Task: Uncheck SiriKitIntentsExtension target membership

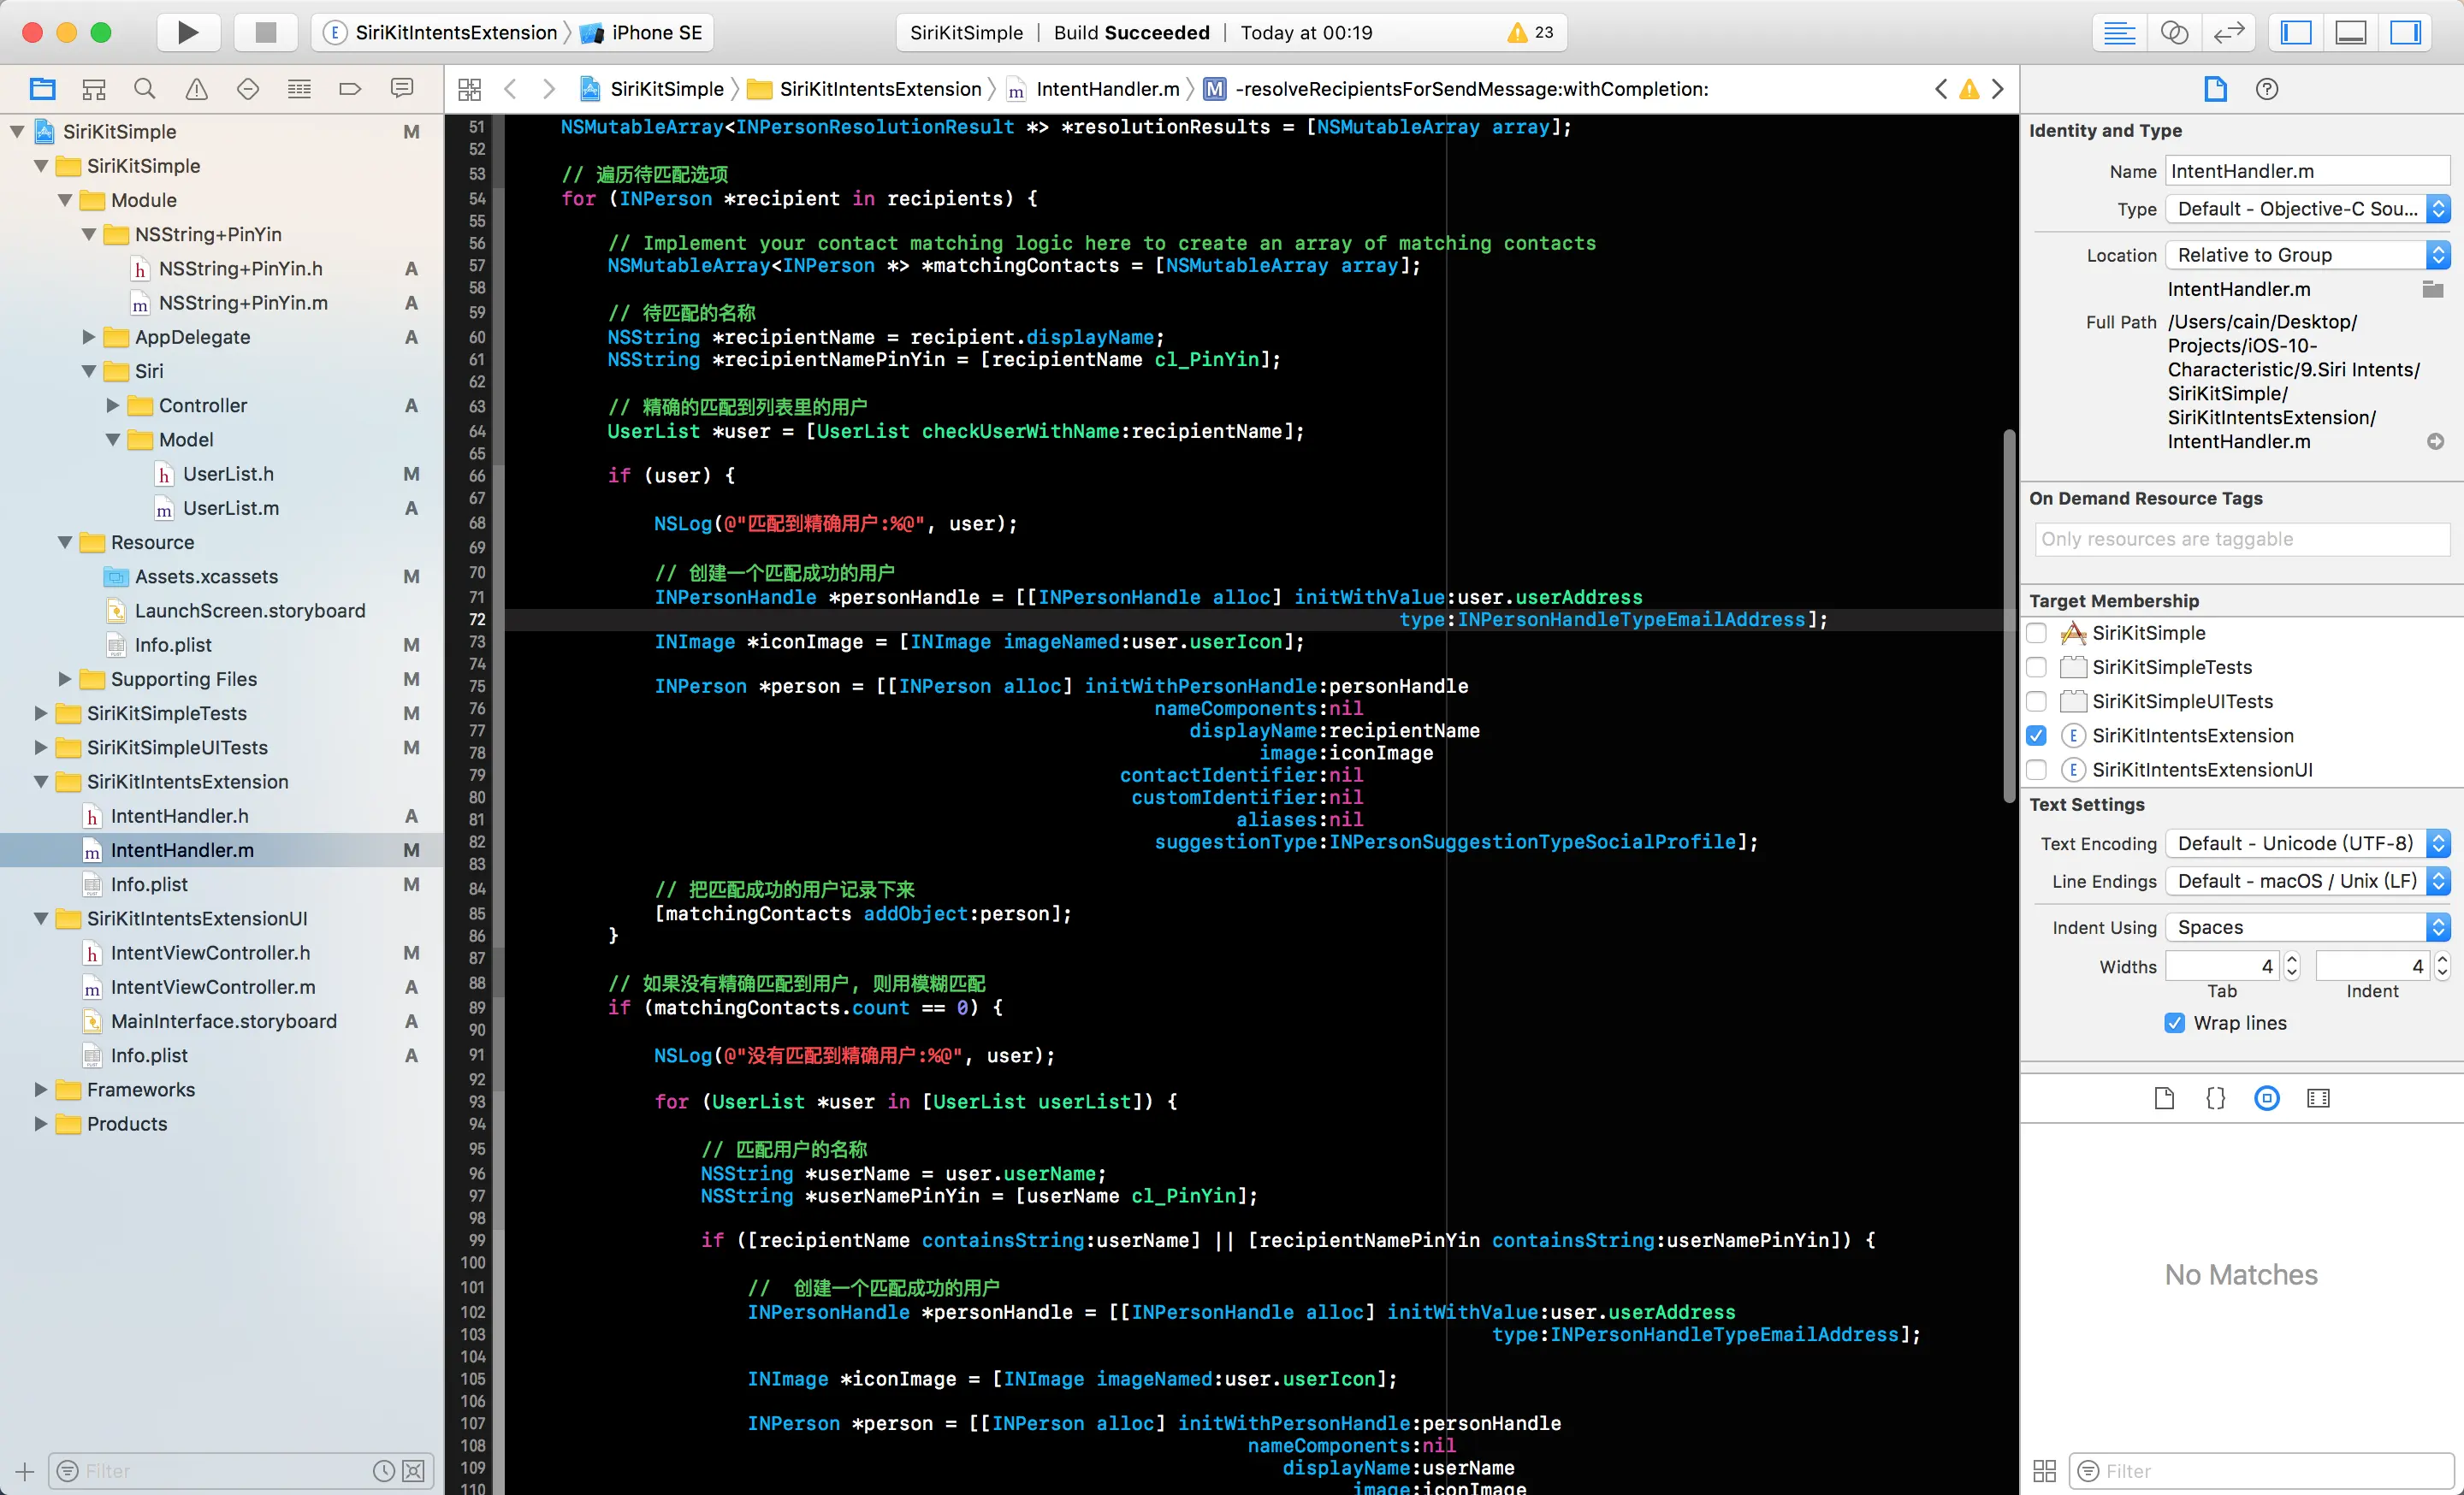Action: [2036, 736]
